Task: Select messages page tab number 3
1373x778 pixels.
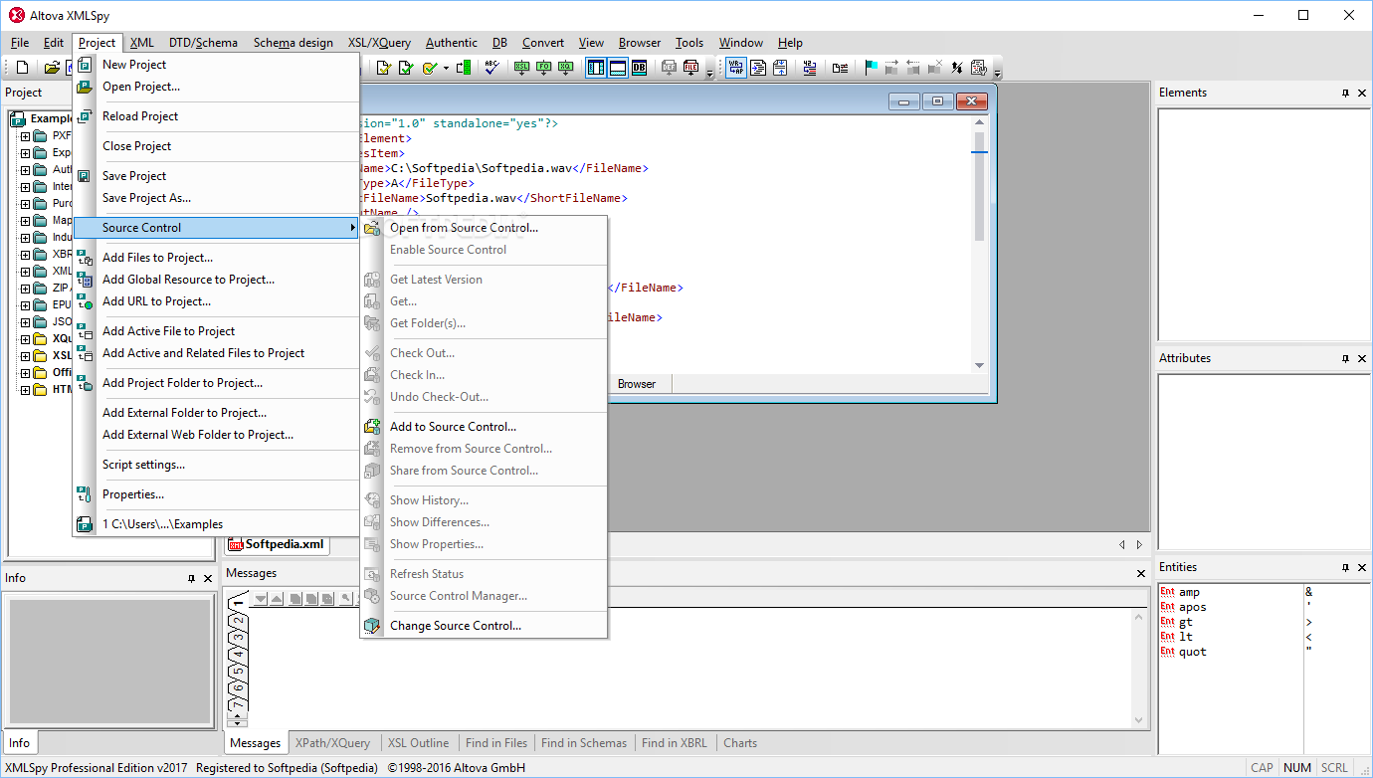Action: coord(238,637)
